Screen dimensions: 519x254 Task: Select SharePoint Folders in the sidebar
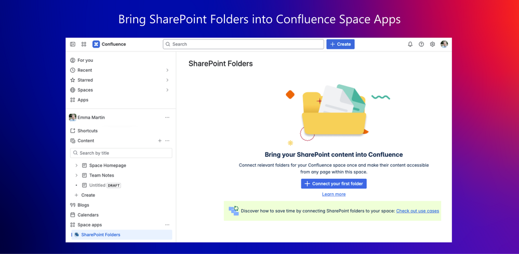[x=122, y=235]
